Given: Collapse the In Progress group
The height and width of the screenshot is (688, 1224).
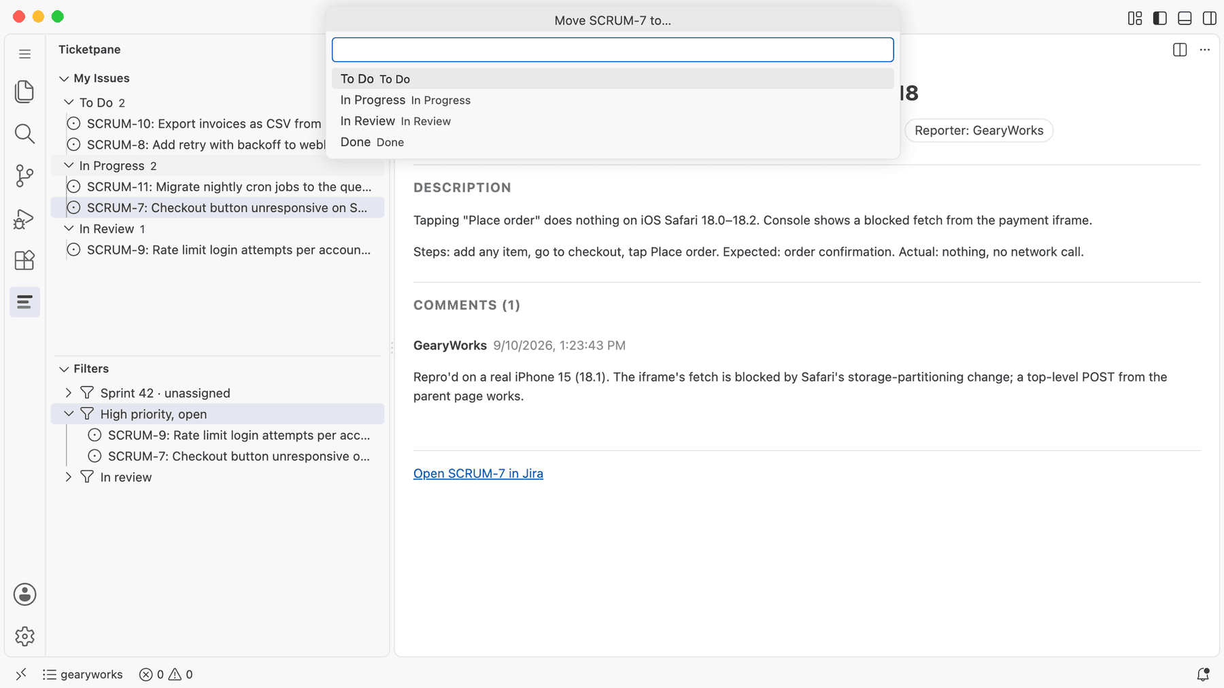Looking at the screenshot, I should pyautogui.click(x=69, y=165).
